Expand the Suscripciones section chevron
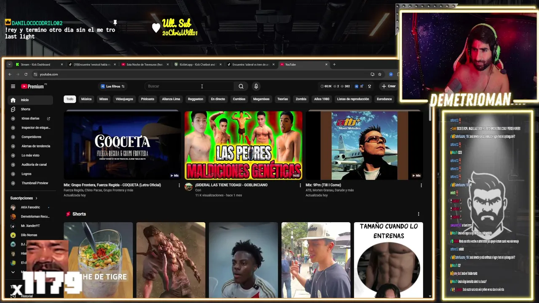 pos(36,198)
